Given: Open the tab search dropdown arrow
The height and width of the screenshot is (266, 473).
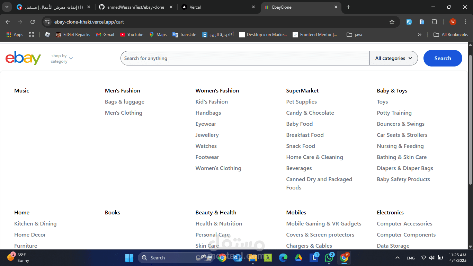Looking at the screenshot, I should pyautogui.click(x=7, y=7).
